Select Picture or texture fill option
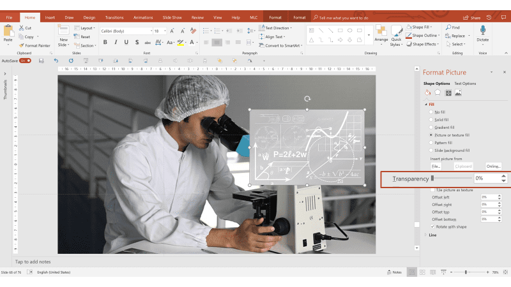 pyautogui.click(x=431, y=135)
